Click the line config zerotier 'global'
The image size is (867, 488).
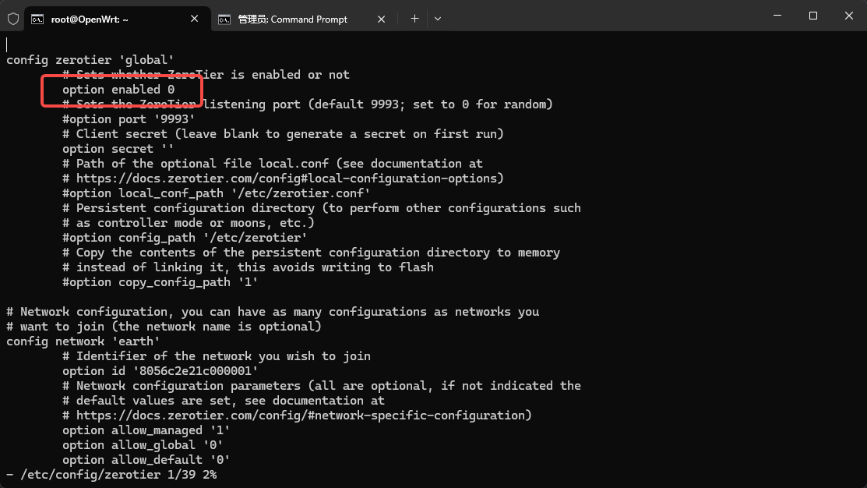coord(90,60)
